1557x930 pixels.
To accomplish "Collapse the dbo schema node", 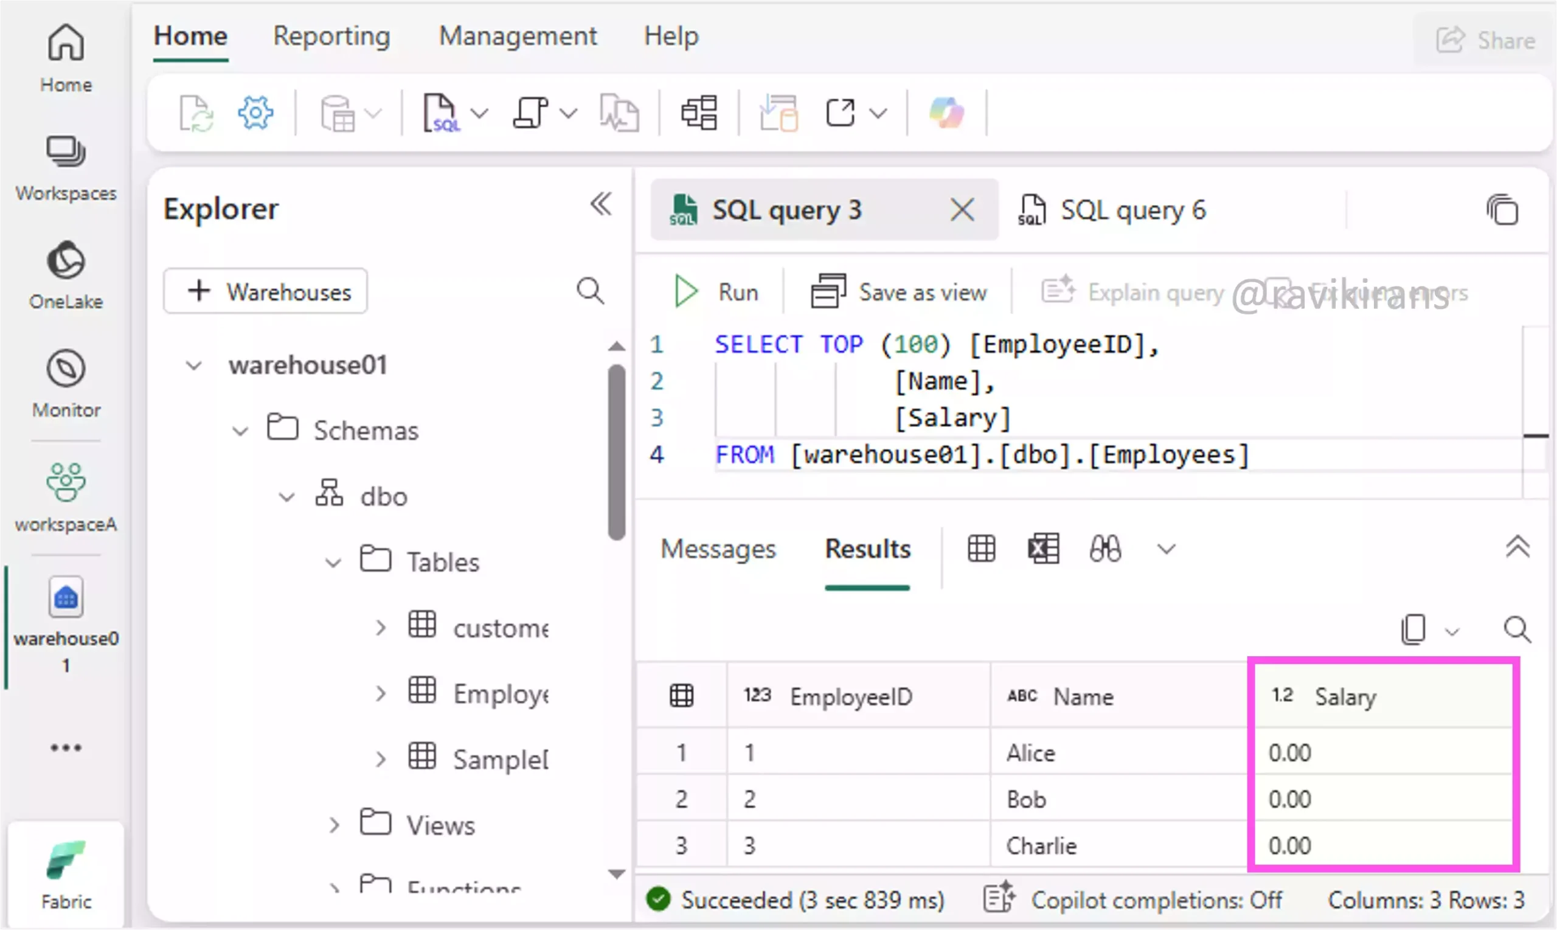I will [286, 498].
